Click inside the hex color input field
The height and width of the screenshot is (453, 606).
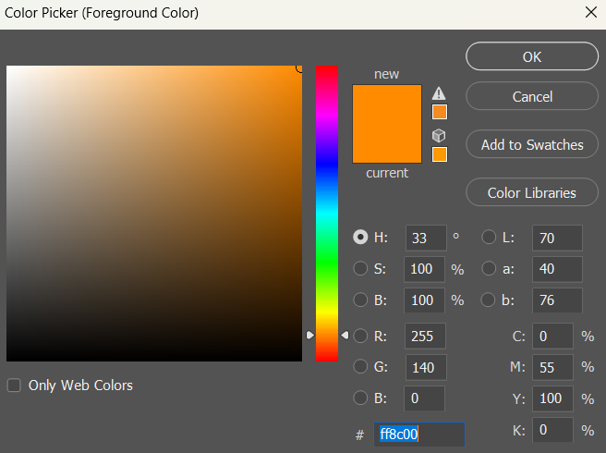click(x=418, y=434)
